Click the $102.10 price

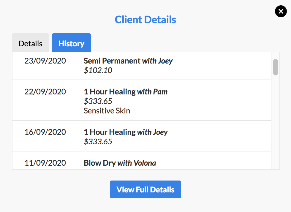tap(98, 70)
